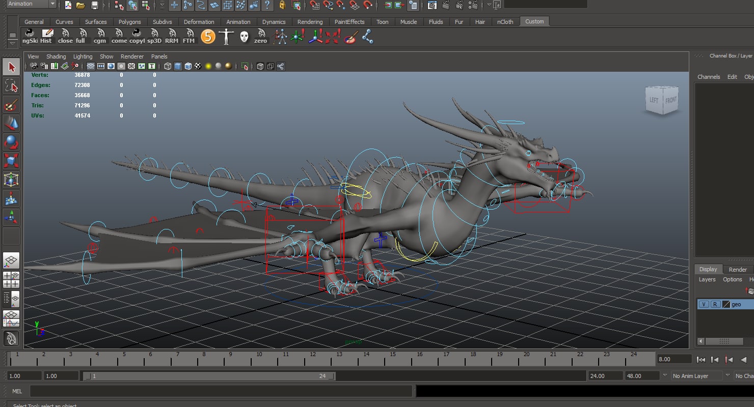Click the go to start playback button
The image size is (754, 407).
701,360
